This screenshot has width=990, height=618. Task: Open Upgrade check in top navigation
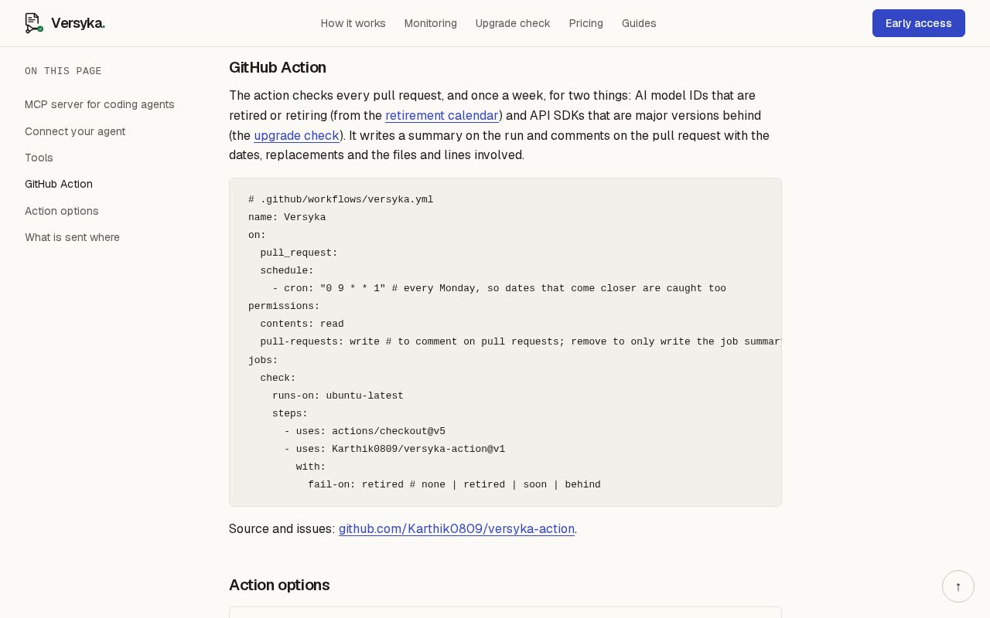513,23
